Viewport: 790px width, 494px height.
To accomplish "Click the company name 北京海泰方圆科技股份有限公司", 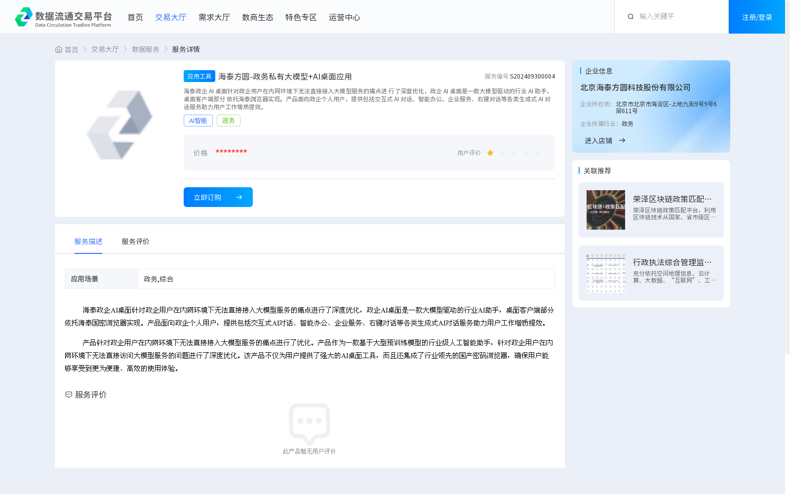I will click(x=635, y=87).
